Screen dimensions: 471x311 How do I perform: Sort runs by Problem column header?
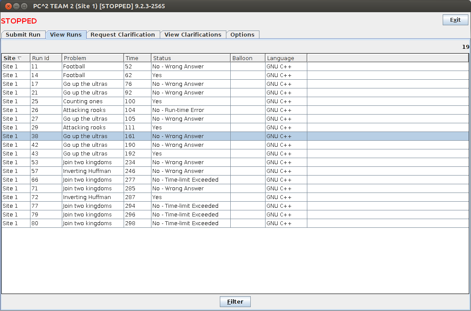93,58
